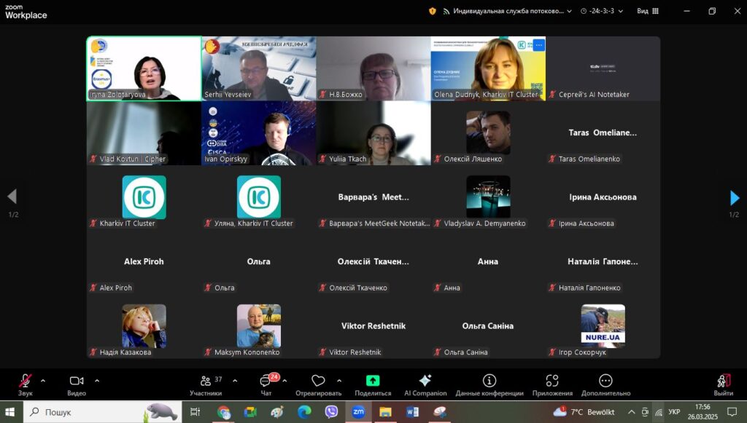Turn on camera with Видео button

76,385
